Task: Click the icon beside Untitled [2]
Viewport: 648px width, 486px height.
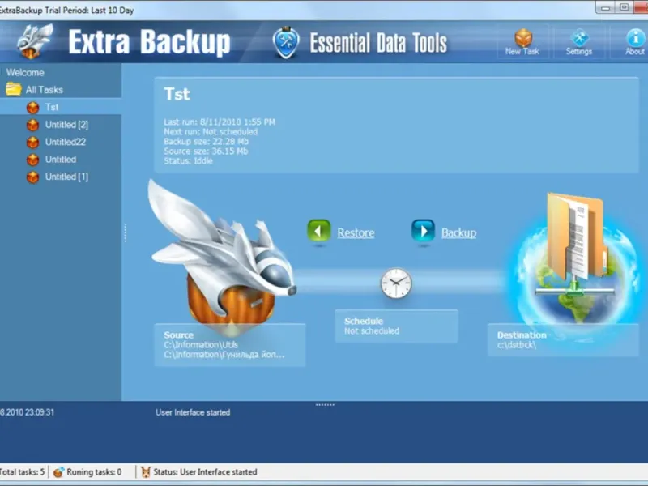Action: point(32,125)
